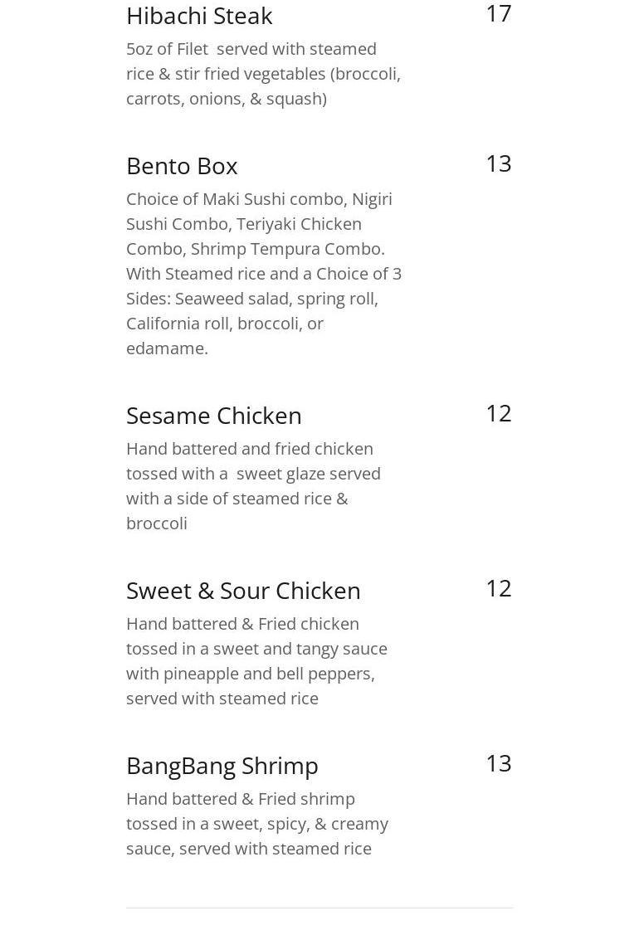Viewport: 639px width, 930px height.
Task: Click the Sweet & Sour Chicken description paragraph
Action: (256, 660)
